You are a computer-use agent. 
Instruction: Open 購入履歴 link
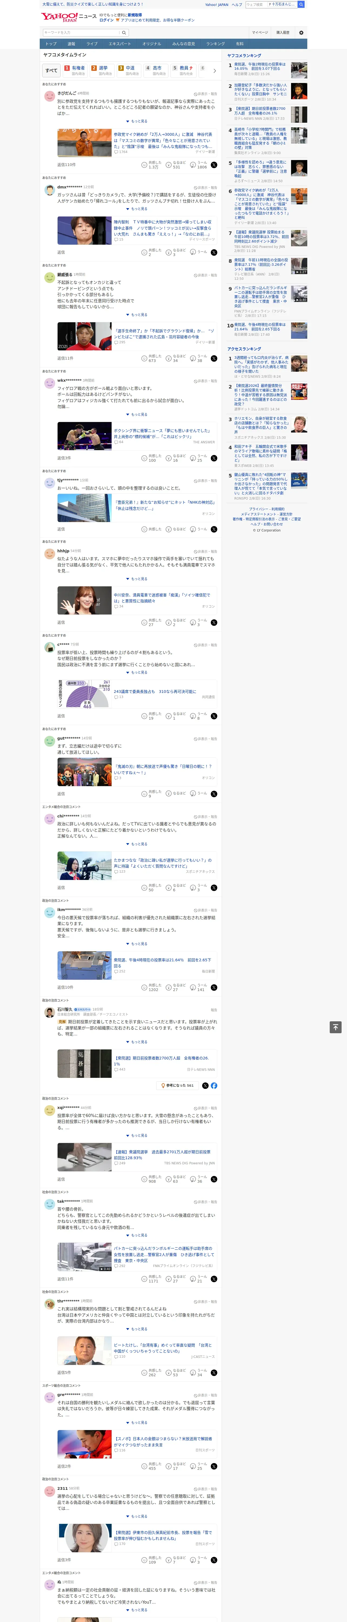(x=283, y=33)
